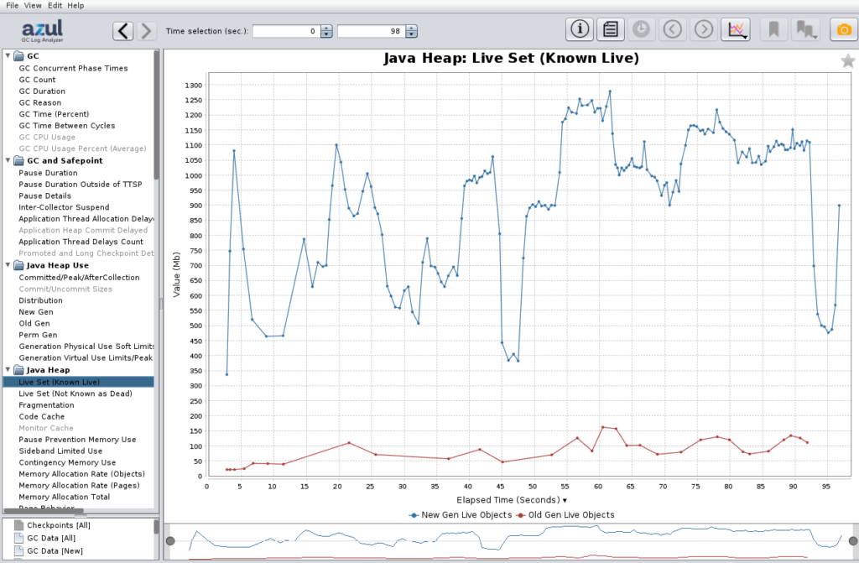Capture a screenshot with the camera icon
Screen dimensions: 859x563
pos(843,29)
